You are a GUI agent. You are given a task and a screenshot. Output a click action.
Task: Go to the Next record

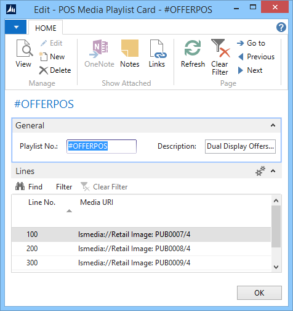pyautogui.click(x=250, y=70)
